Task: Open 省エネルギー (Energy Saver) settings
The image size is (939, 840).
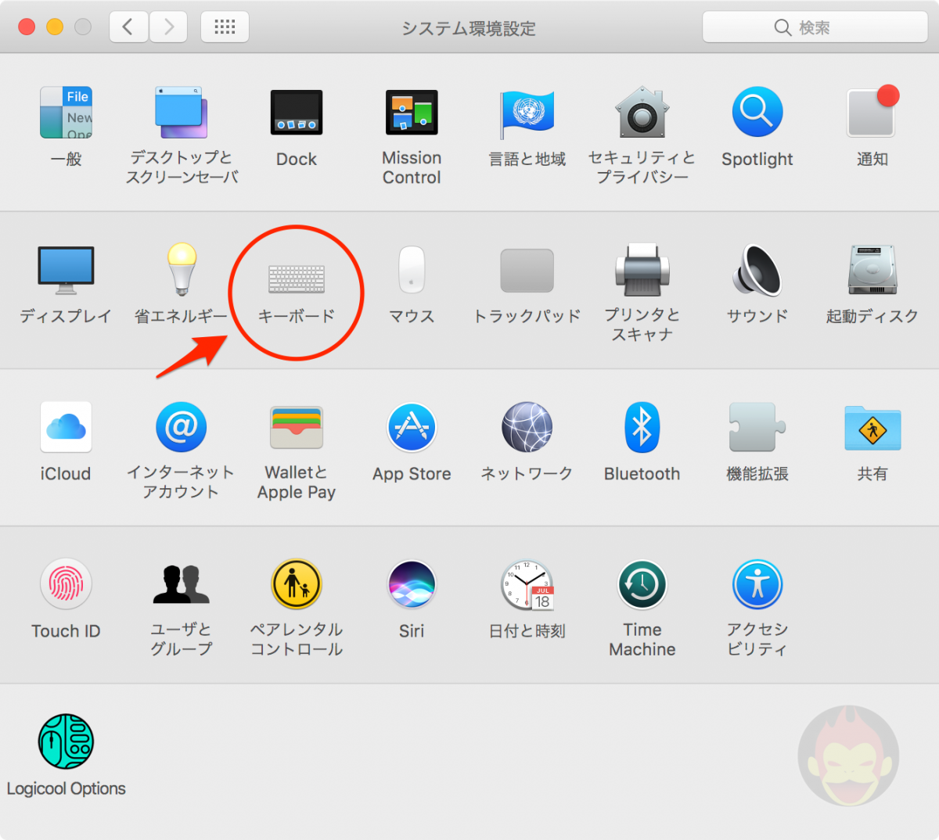Action: coord(181,270)
